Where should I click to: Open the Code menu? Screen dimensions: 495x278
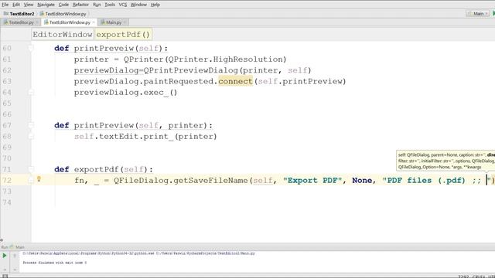[x=63, y=5]
